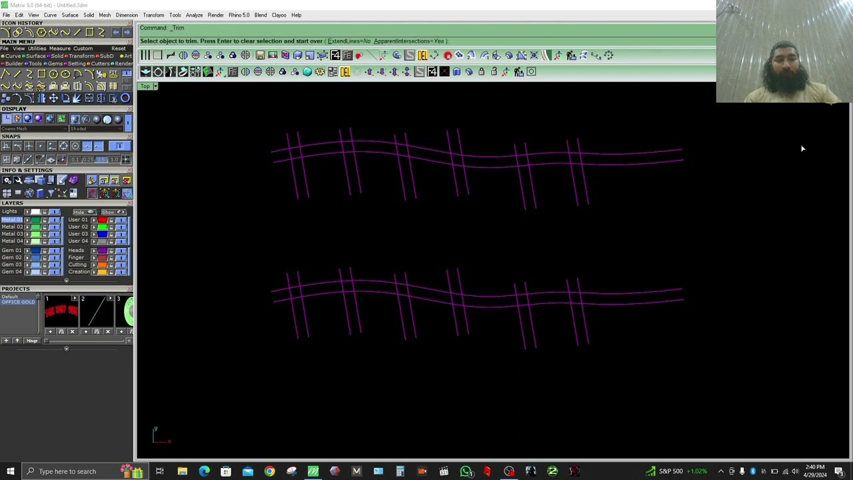Click the yellow DEL icon in top toolbar
This screenshot has width=853, height=480.
[x=423, y=55]
